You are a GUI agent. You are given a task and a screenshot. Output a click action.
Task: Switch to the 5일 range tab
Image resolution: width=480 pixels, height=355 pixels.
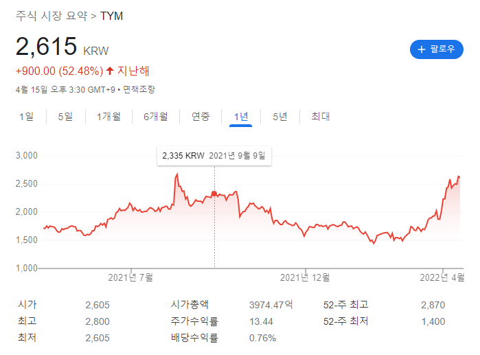point(65,117)
